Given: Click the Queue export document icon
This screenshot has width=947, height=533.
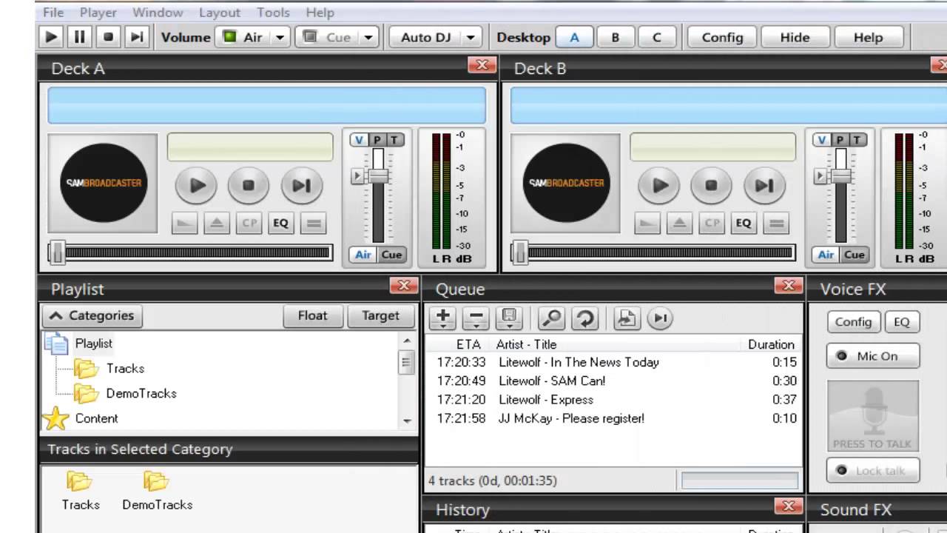Looking at the screenshot, I should coord(627,318).
